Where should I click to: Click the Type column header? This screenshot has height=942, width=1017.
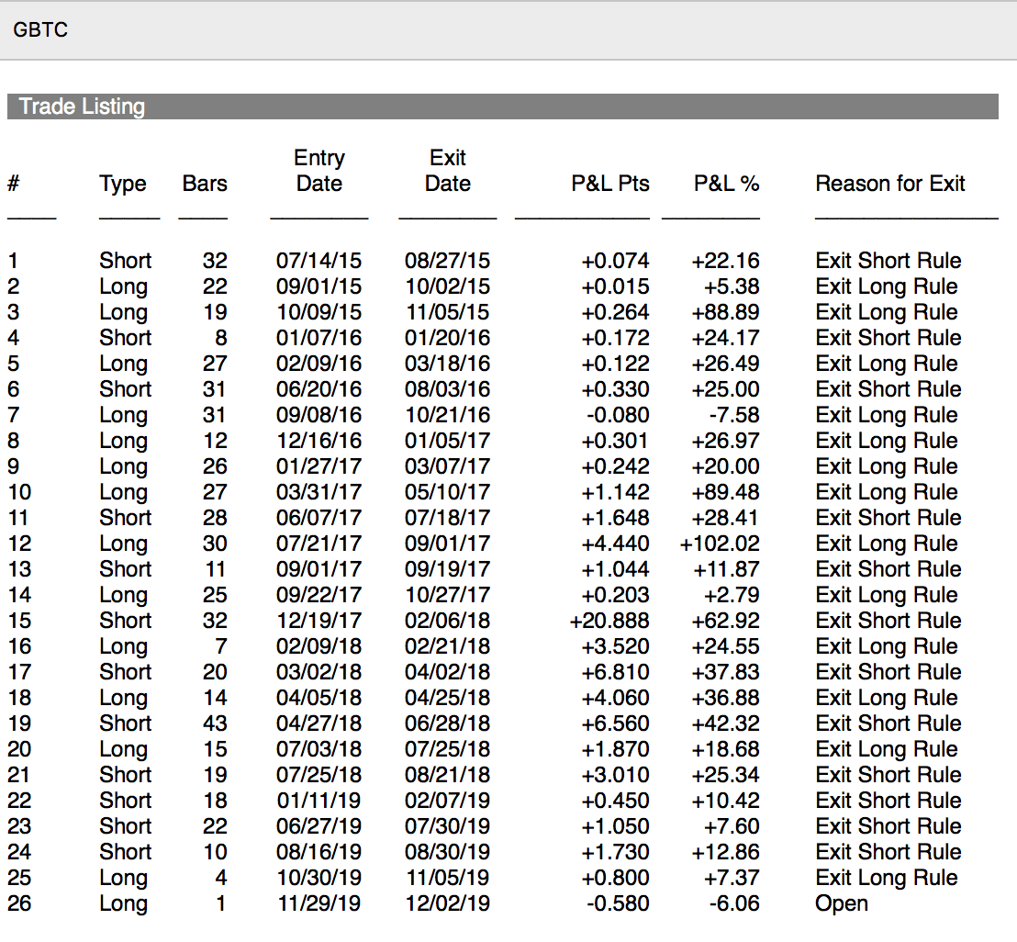(123, 184)
